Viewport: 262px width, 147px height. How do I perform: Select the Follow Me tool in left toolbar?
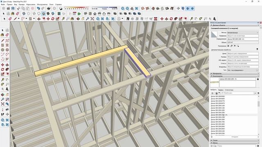(7, 69)
